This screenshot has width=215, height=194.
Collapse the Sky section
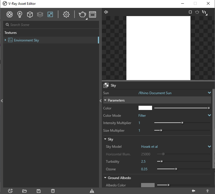point(105,139)
